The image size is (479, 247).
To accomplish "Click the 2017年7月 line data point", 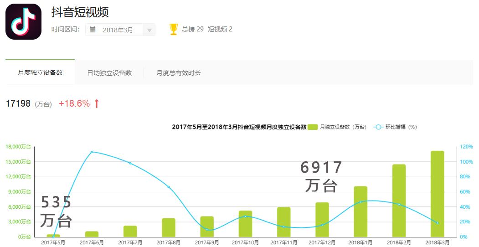I will click(x=130, y=163).
